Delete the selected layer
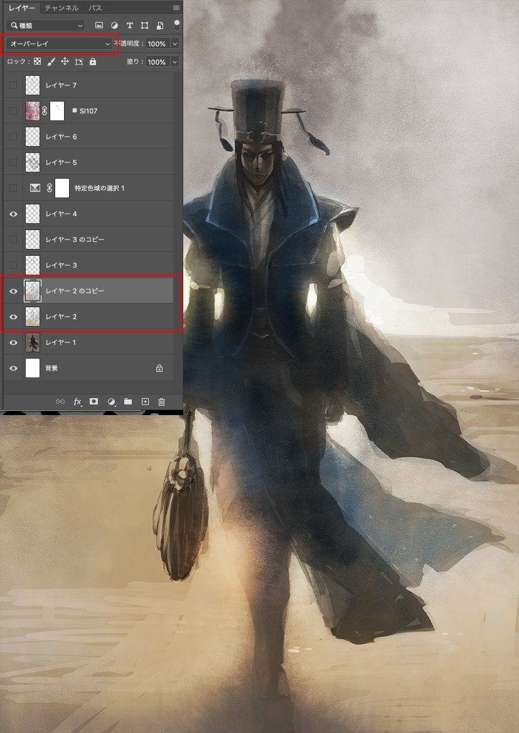The height and width of the screenshot is (733, 519). click(161, 401)
